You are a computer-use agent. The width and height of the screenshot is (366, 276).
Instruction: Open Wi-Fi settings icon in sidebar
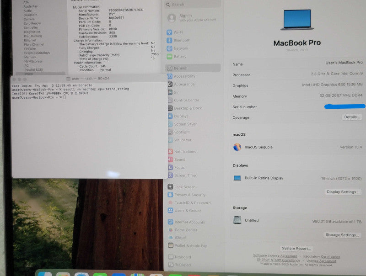pos(169,32)
